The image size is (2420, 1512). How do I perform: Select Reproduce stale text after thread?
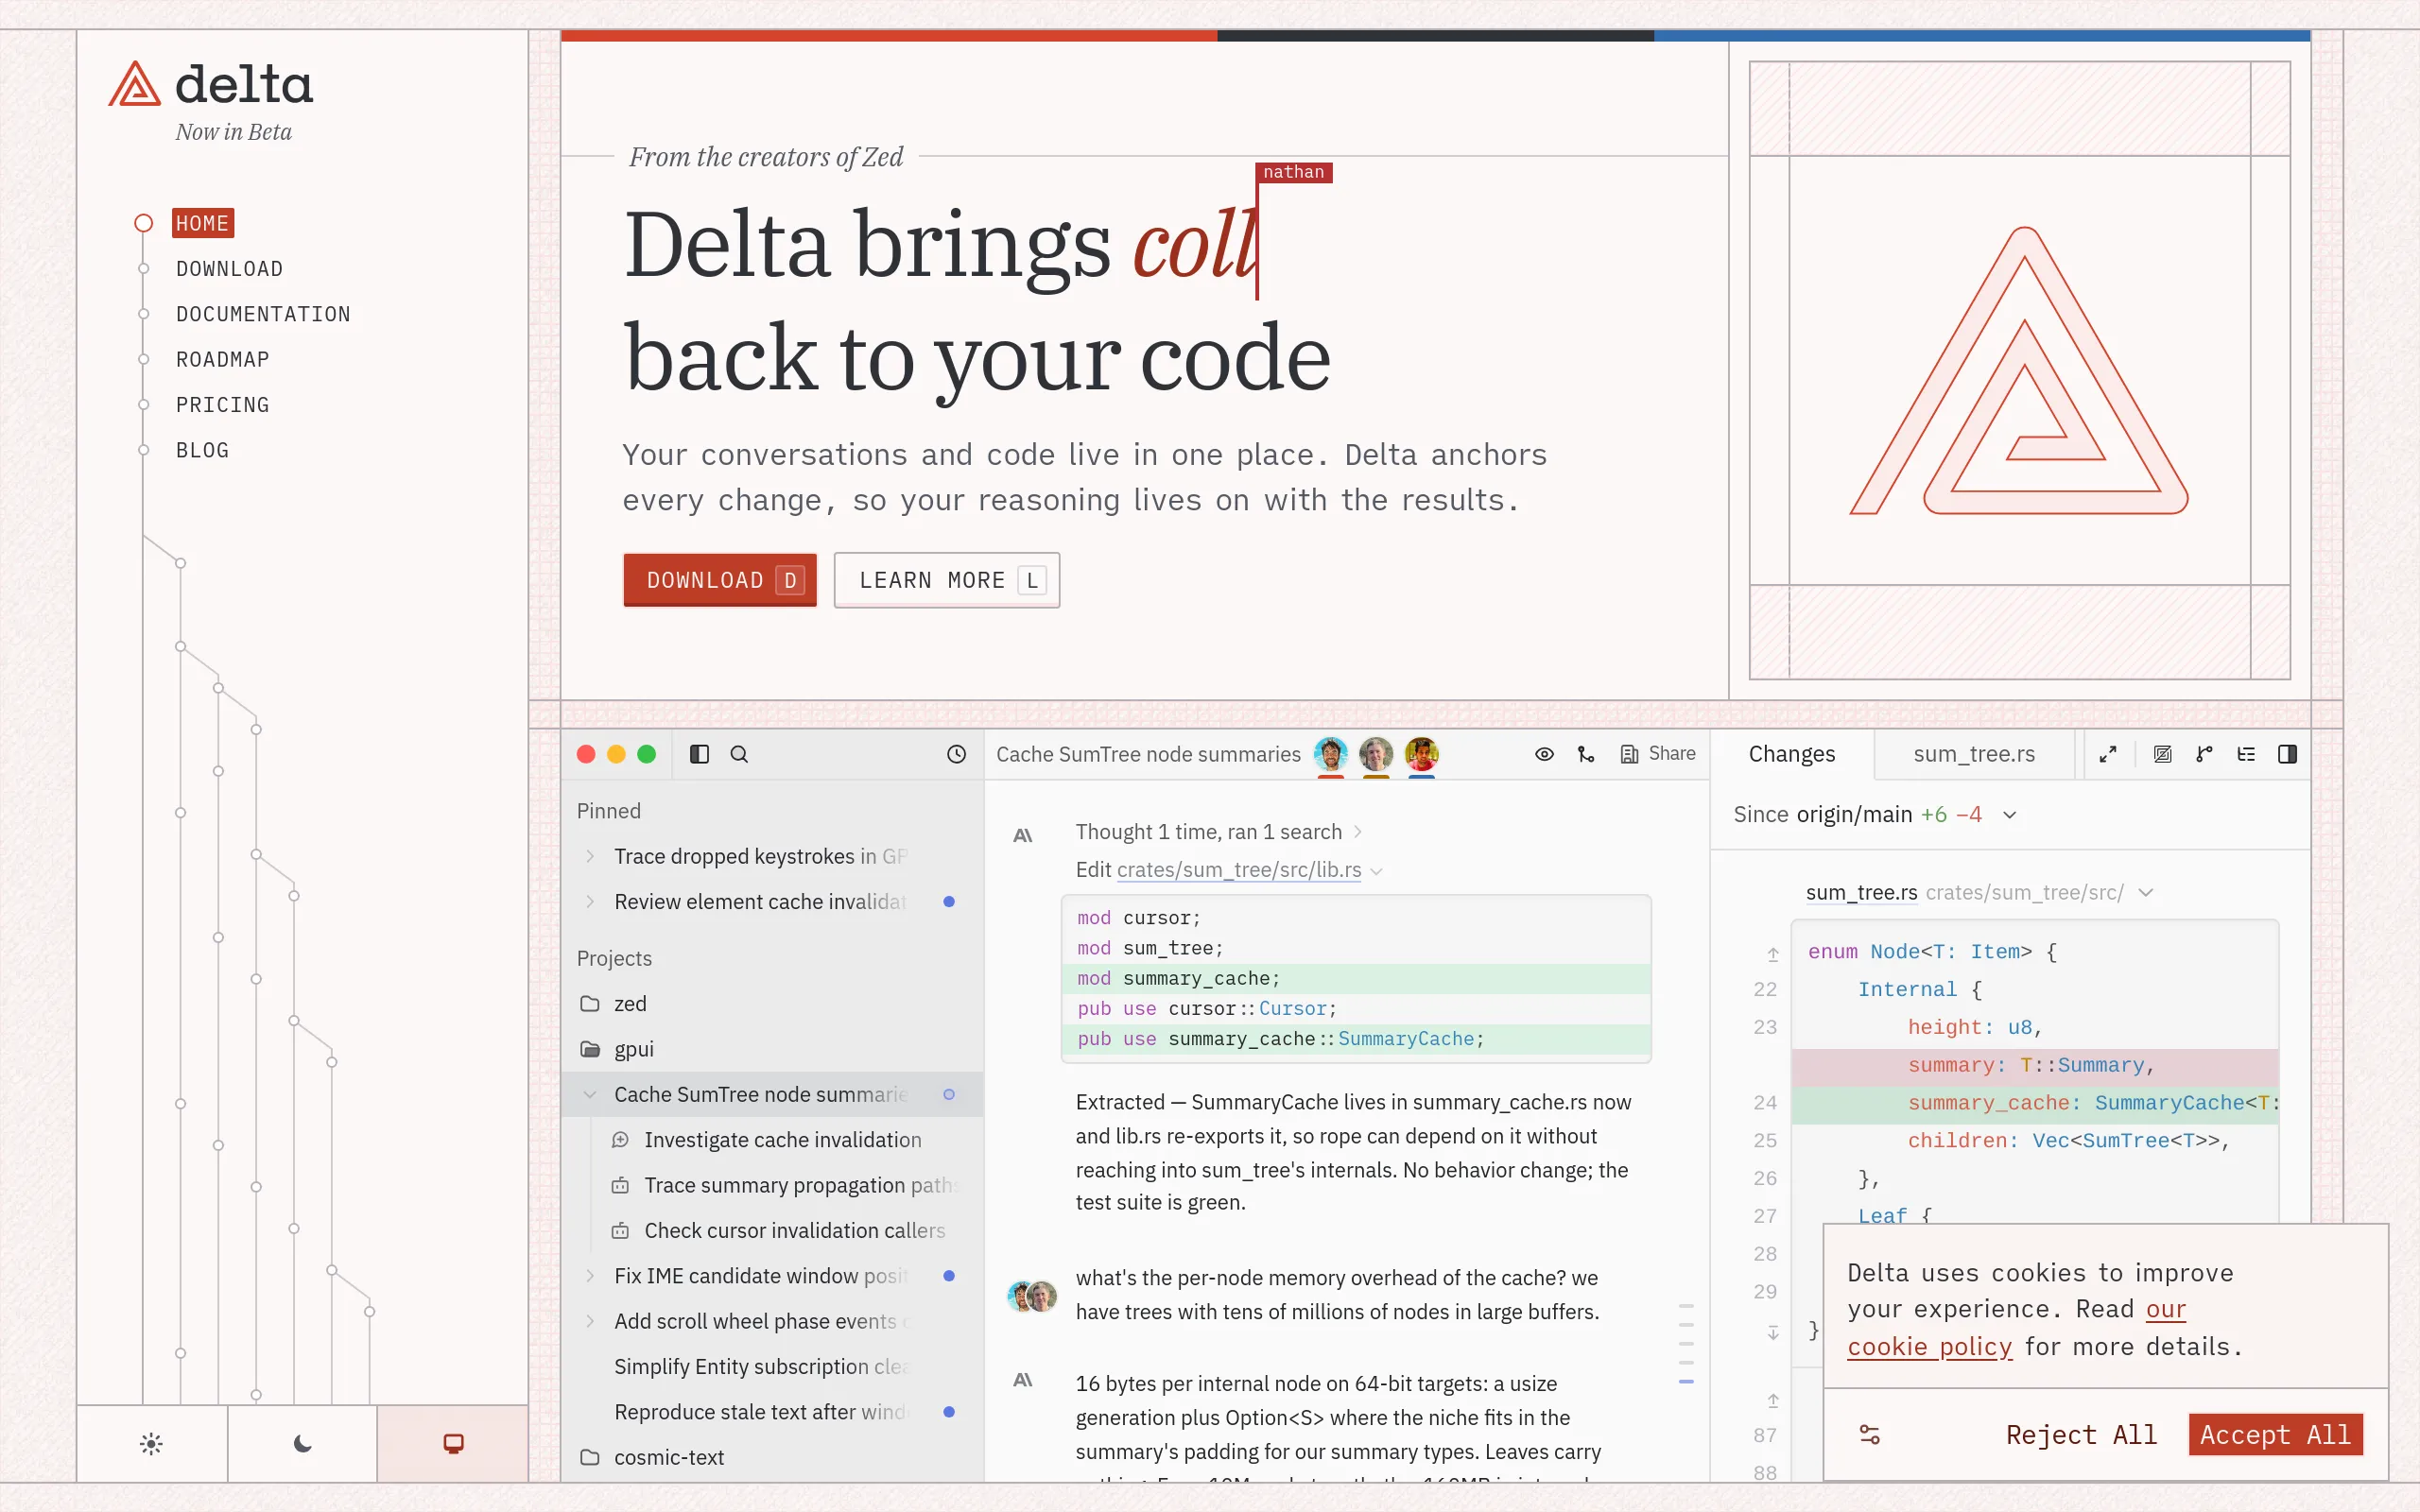coord(772,1412)
